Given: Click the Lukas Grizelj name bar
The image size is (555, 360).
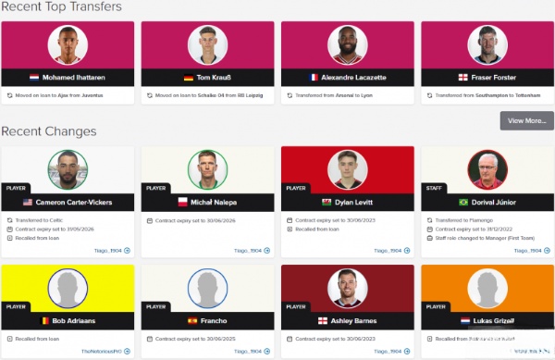Looking at the screenshot, I should tap(487, 321).
